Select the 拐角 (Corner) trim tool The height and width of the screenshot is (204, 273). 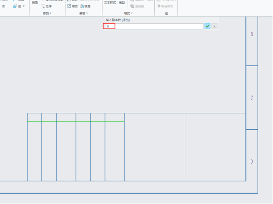tap(35, 2)
